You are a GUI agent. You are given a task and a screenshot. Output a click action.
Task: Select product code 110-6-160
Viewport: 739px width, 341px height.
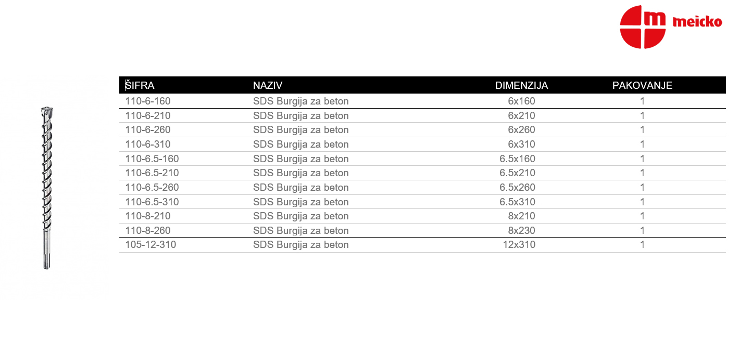click(x=148, y=101)
